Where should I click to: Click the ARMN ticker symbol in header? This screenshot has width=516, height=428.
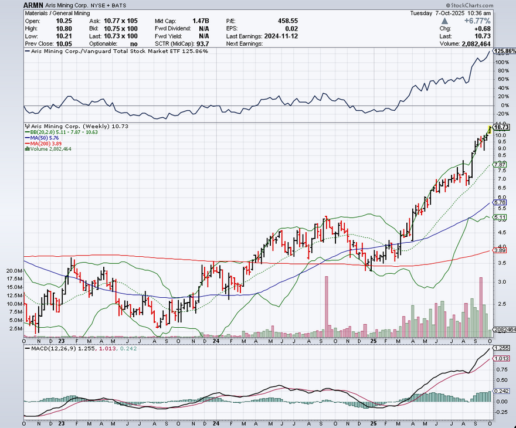click(33, 4)
